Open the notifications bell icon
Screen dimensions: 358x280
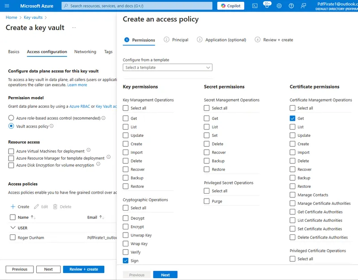[x=267, y=5]
